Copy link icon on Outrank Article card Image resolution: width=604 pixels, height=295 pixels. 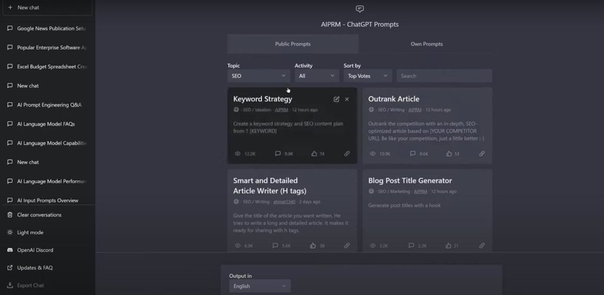482,153
